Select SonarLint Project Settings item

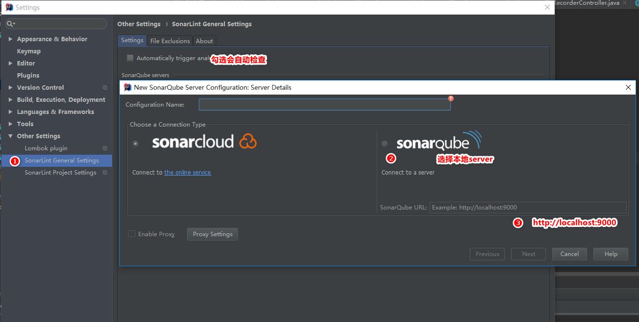61,173
